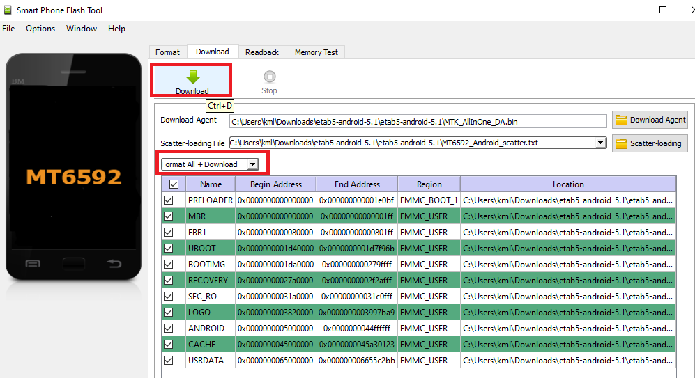Select the MBR name cell
The height and width of the screenshot is (378, 695).
pyautogui.click(x=211, y=216)
